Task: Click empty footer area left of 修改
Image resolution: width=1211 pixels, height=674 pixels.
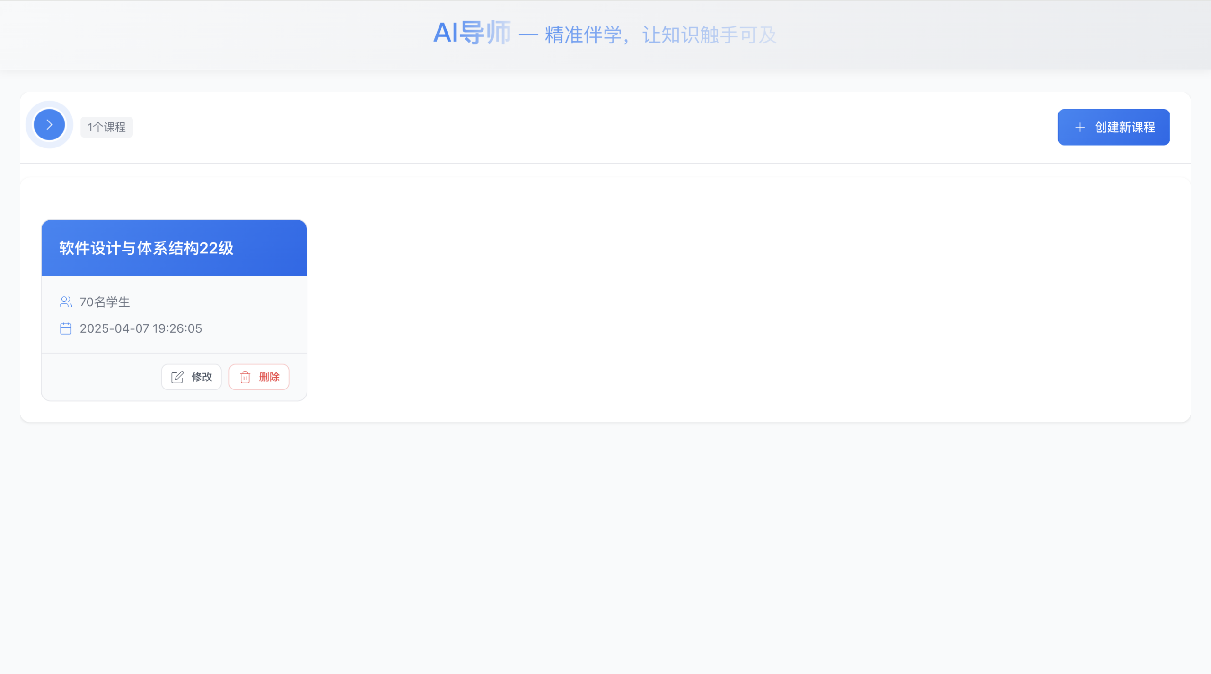Action: point(99,377)
